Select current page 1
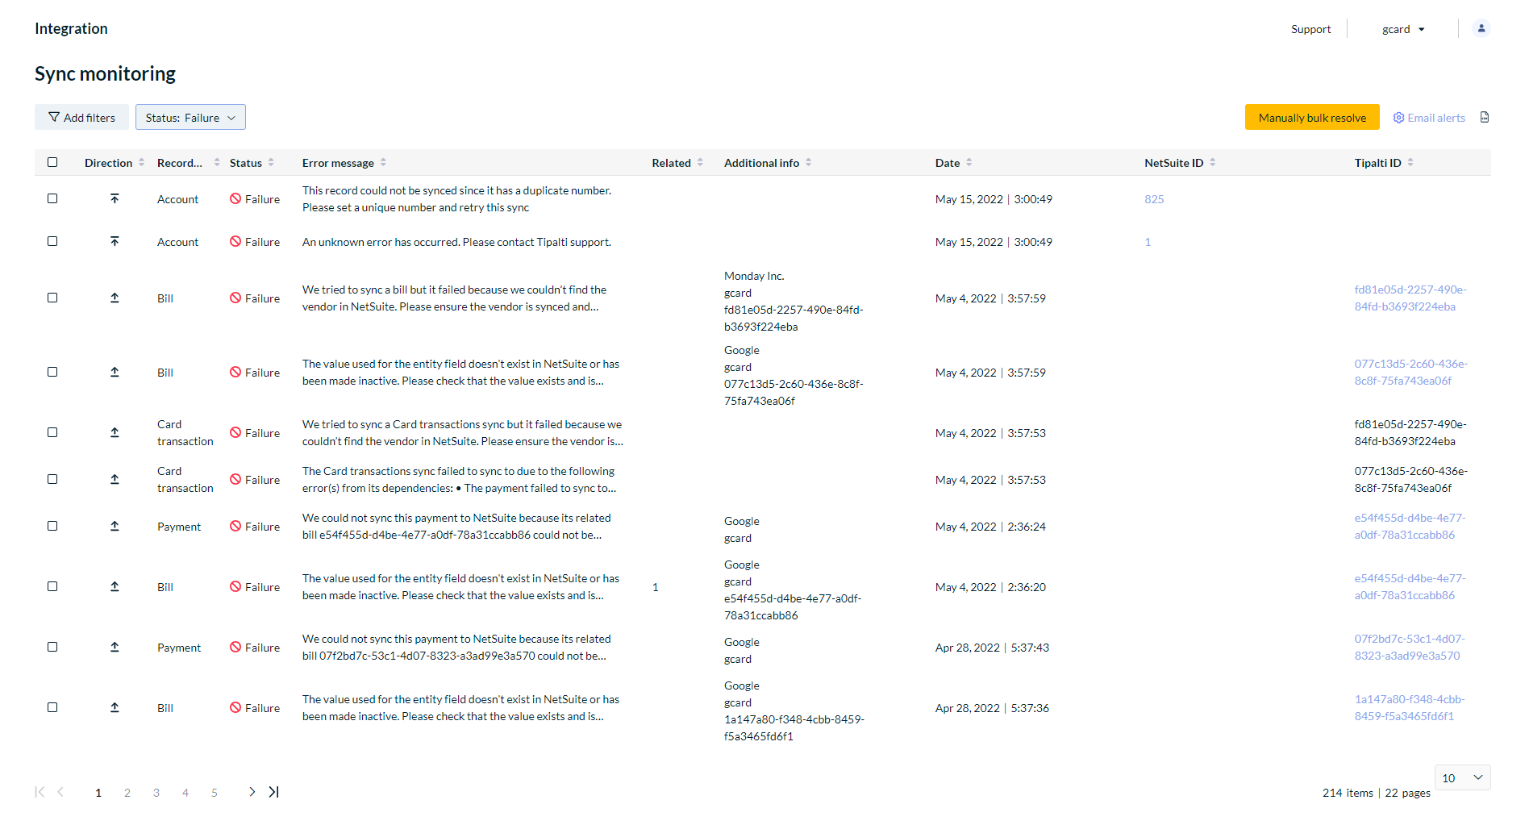This screenshot has width=1529, height=825. pos(98,793)
